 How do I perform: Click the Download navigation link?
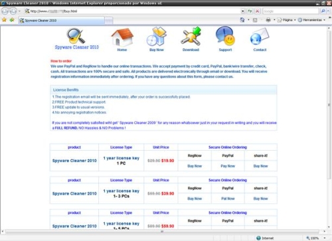(191, 50)
